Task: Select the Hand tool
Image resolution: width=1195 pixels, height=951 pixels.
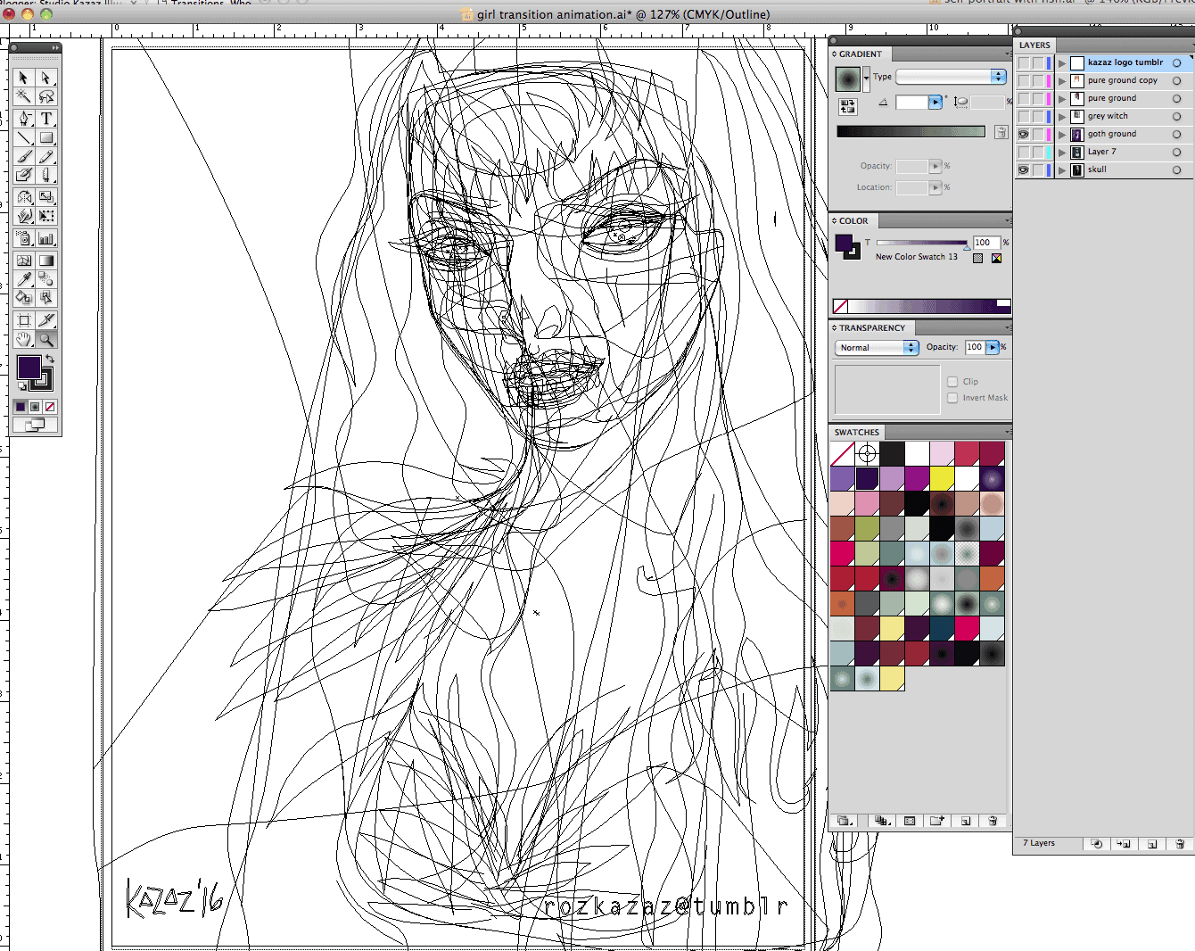Action: click(x=24, y=340)
